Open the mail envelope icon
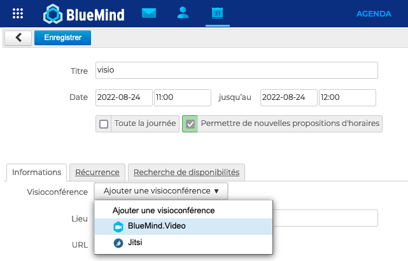Image resolution: width=408 pixels, height=261 pixels. 149,13
